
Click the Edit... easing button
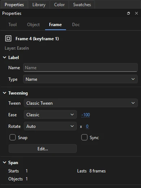[x=43, y=149]
